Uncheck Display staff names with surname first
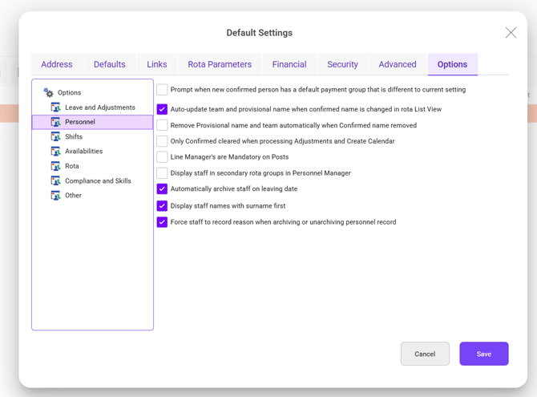Image resolution: width=537 pixels, height=397 pixels. point(162,205)
